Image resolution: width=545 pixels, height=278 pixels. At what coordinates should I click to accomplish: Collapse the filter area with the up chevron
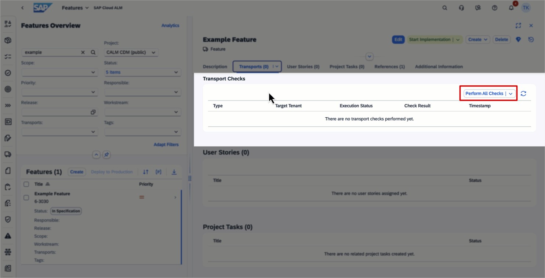[96, 155]
